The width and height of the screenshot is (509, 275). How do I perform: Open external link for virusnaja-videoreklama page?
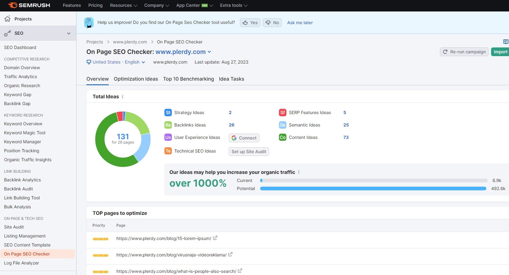(x=230, y=254)
